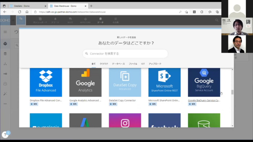Open the Google Analytics connector tile
This screenshot has height=142, width=253.
click(x=85, y=82)
